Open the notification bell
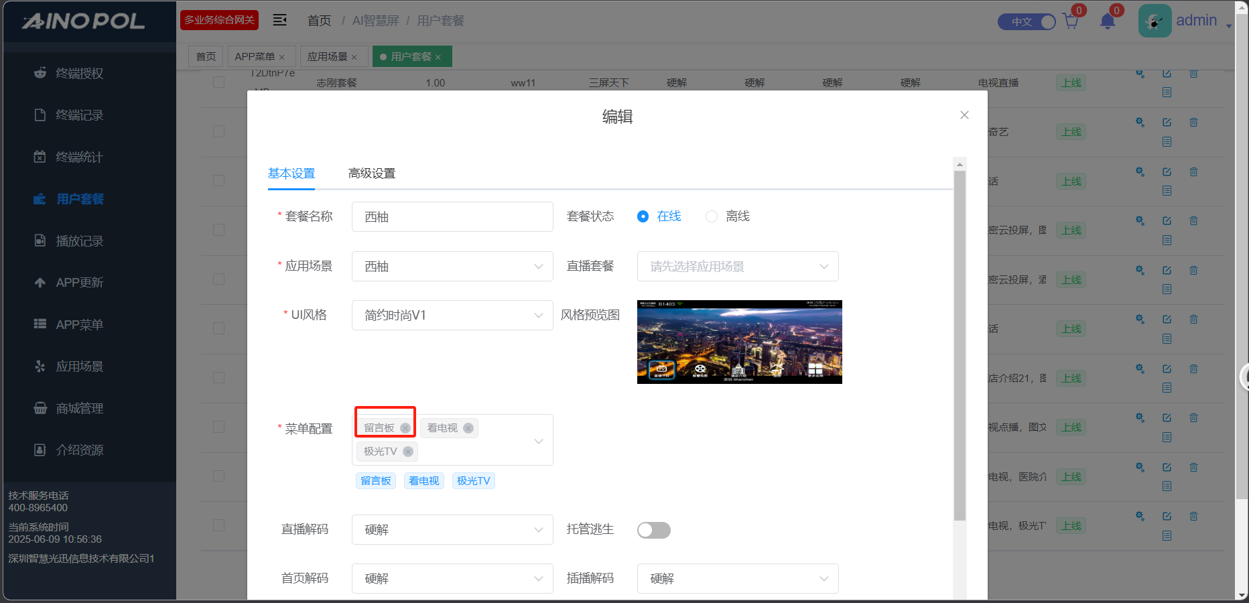The width and height of the screenshot is (1249, 603). coord(1107,22)
